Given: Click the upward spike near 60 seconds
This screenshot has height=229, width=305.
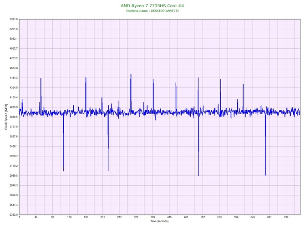Looking at the screenshot, I should [41, 94].
